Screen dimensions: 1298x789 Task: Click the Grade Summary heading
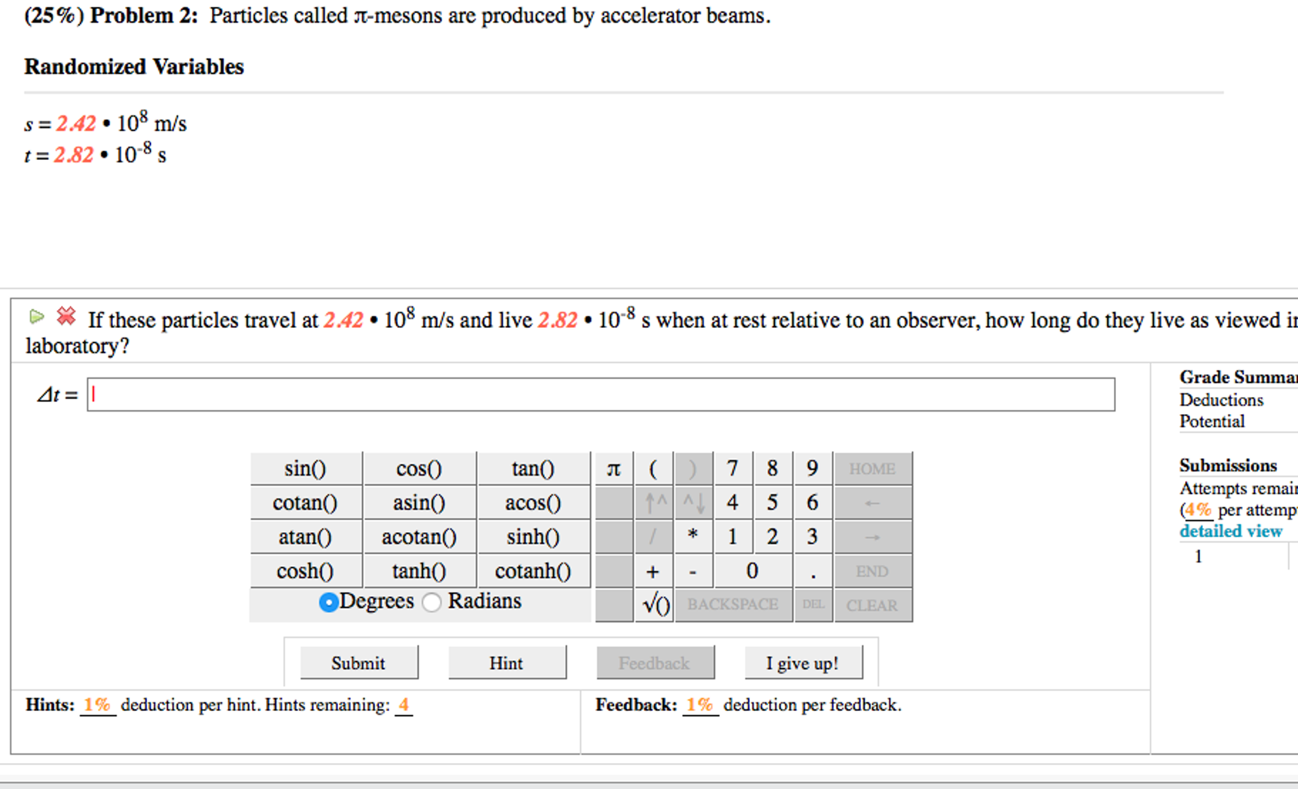coord(1238,377)
